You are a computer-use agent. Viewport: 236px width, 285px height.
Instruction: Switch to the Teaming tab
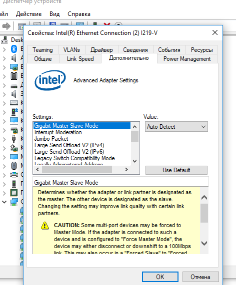[43, 49]
